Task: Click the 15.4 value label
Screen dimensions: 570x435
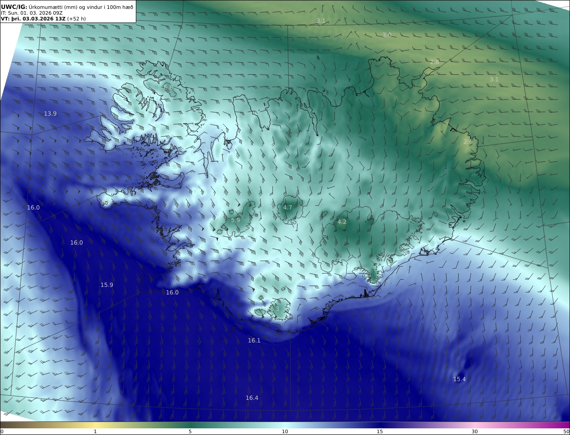Action: (460, 379)
